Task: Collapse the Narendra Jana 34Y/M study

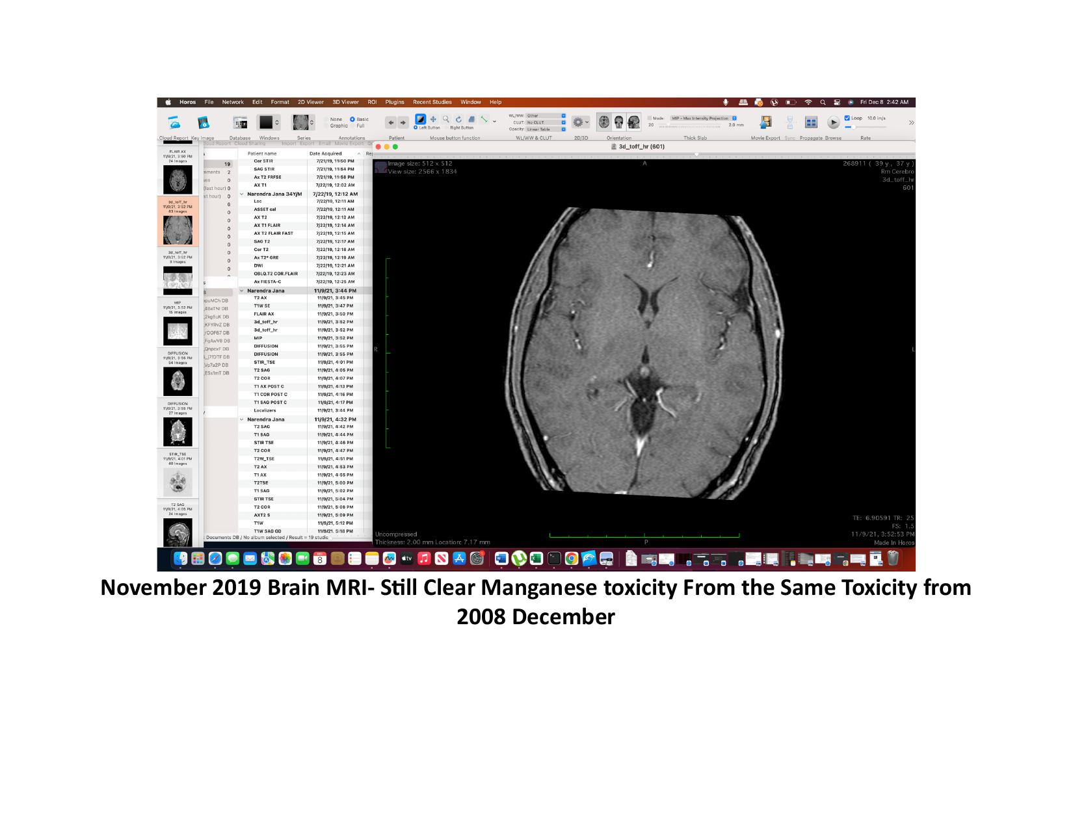Action: [x=242, y=194]
